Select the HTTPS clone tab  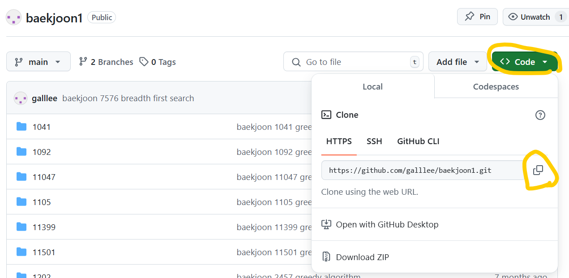(339, 141)
